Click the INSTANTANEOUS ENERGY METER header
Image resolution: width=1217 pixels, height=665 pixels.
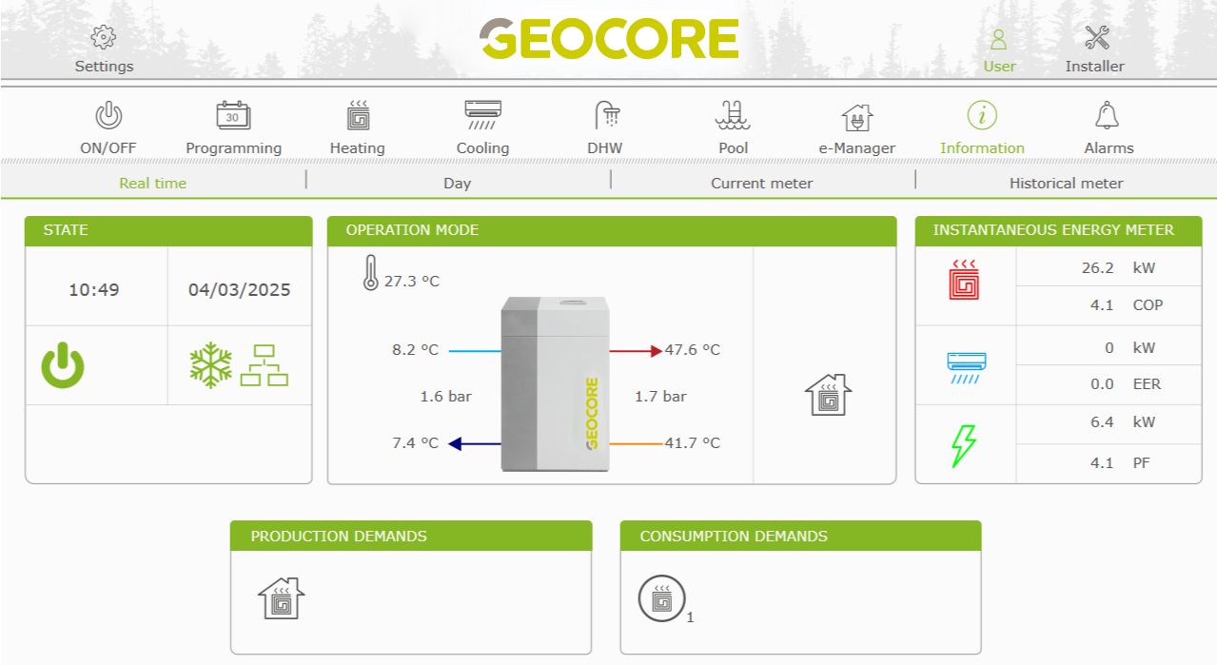[1058, 231]
